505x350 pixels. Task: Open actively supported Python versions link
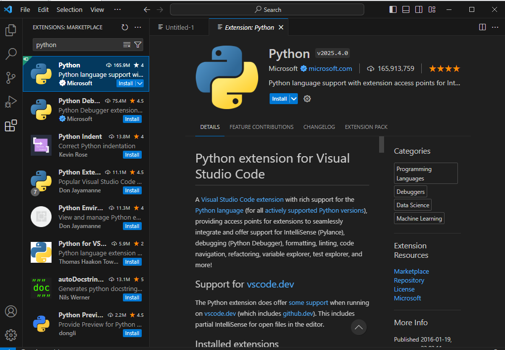pos(314,211)
